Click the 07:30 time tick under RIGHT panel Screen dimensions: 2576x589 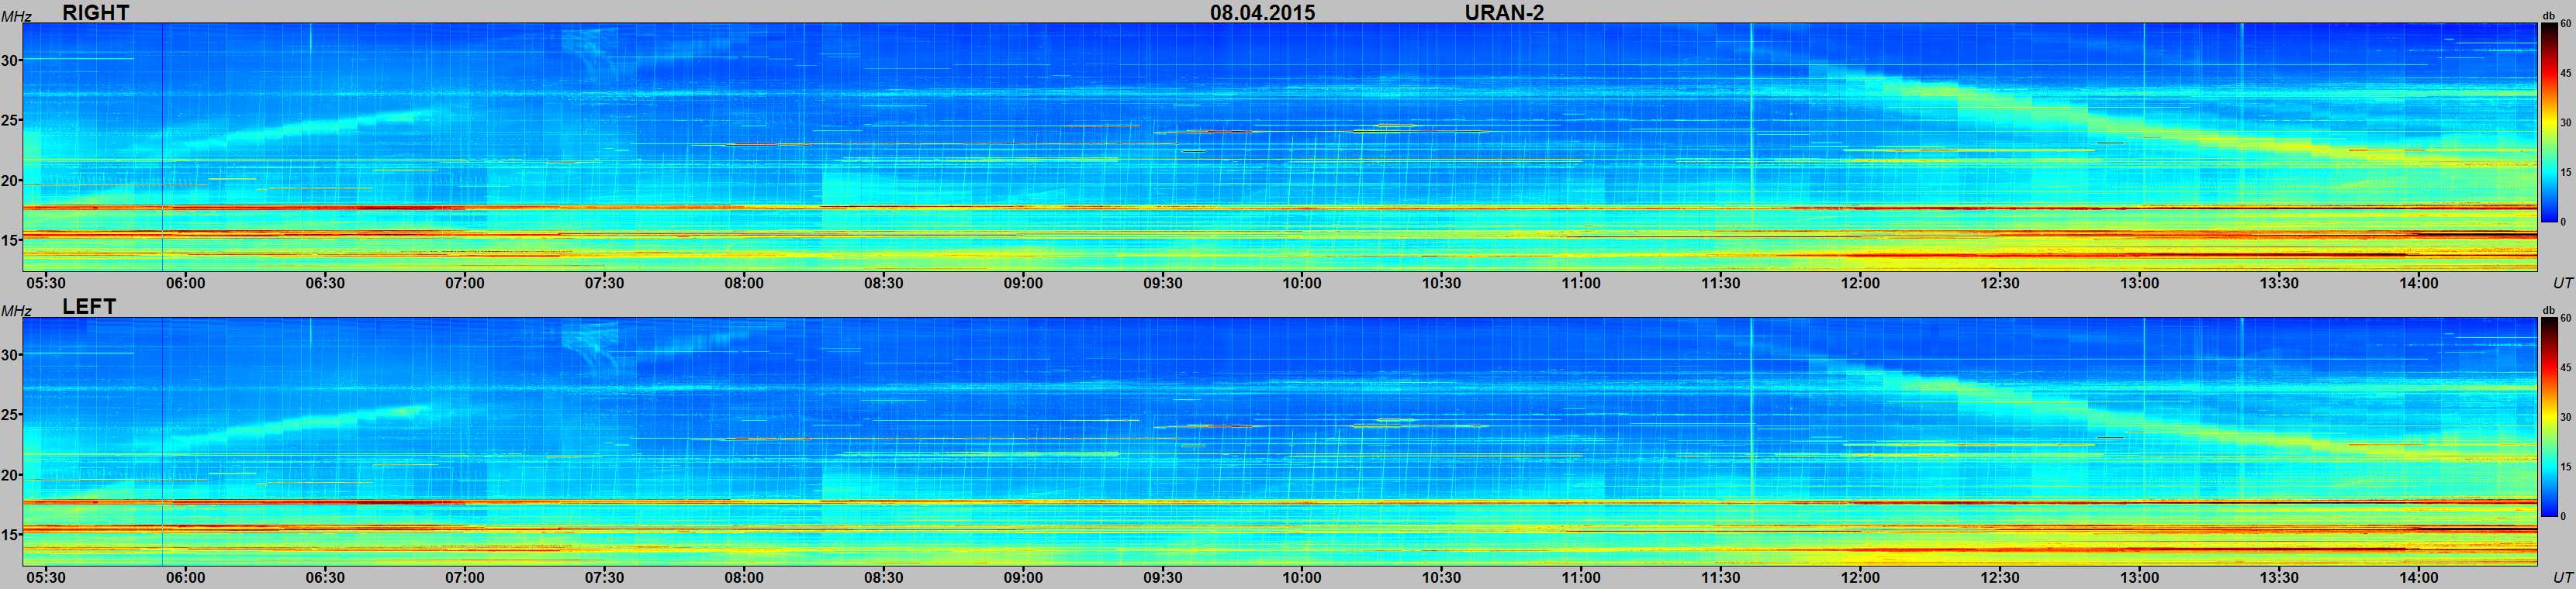tap(604, 283)
